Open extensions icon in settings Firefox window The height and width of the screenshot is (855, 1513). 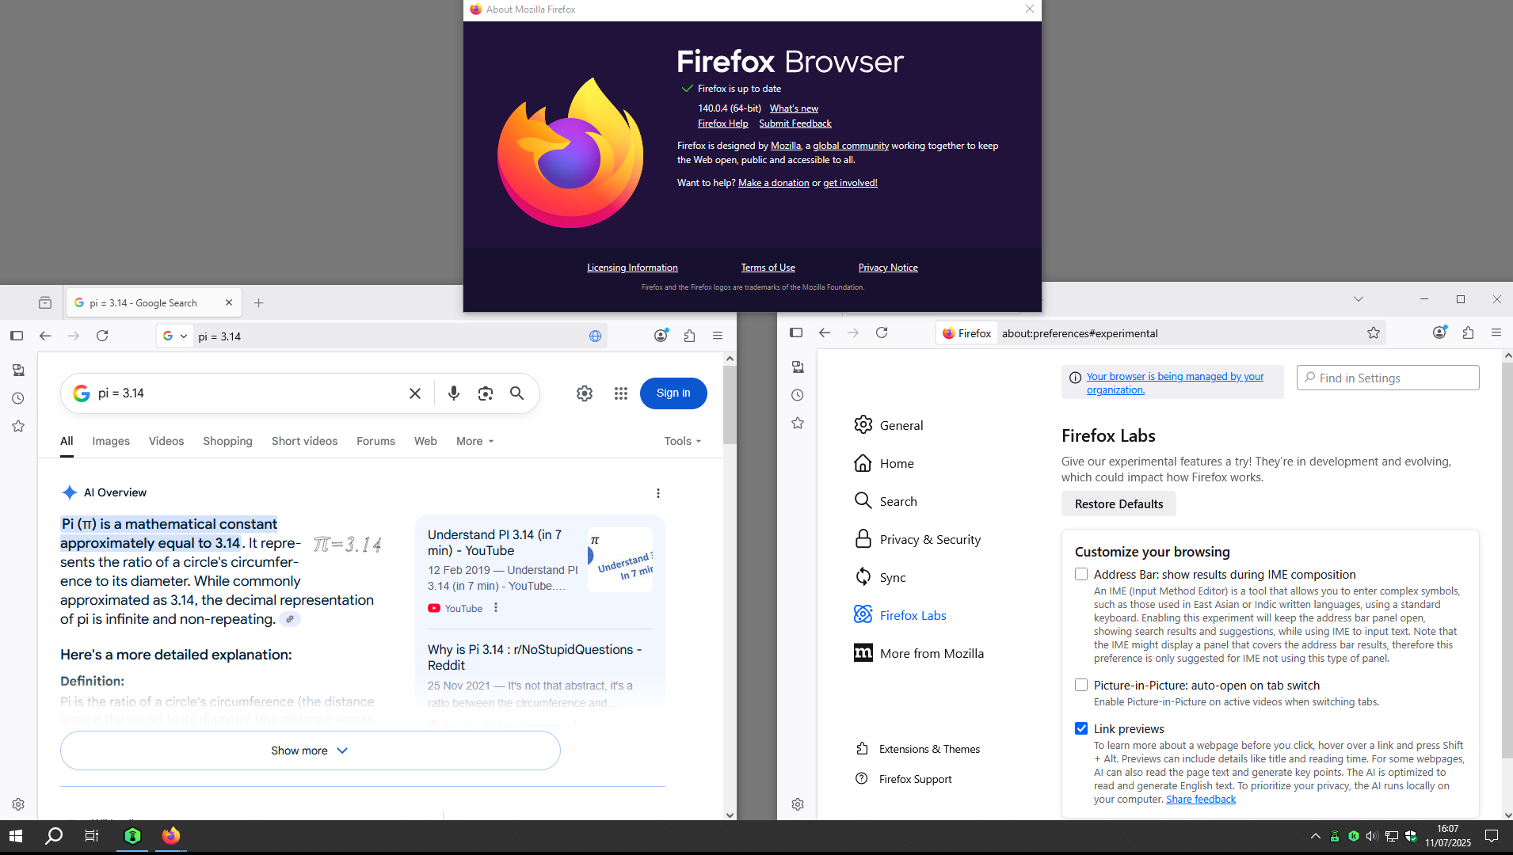click(1469, 333)
